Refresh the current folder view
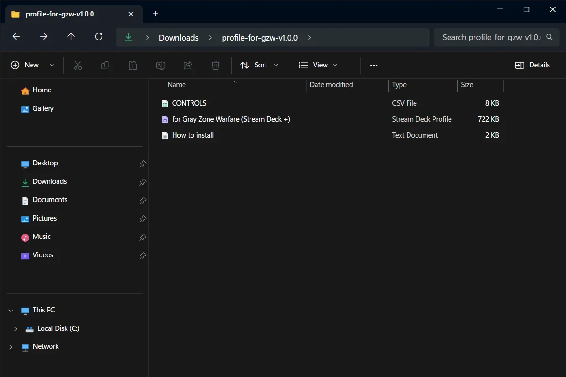The height and width of the screenshot is (377, 566). pos(99,37)
